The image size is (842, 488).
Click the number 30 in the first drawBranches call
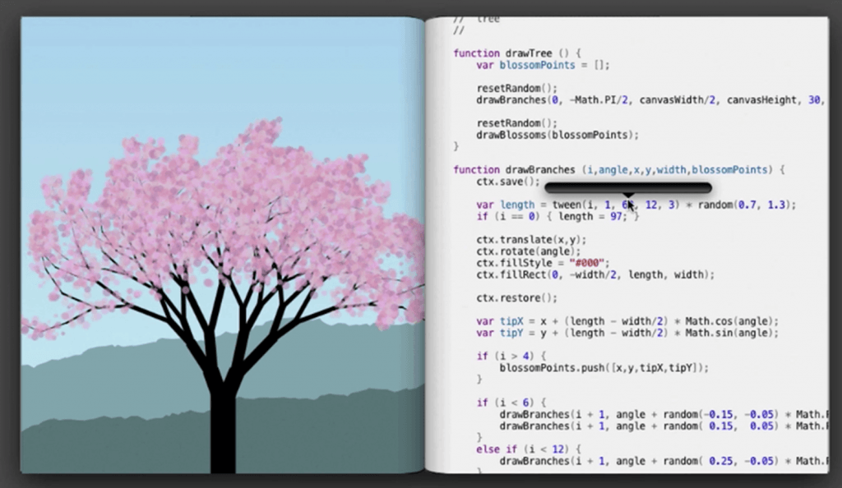pyautogui.click(x=815, y=100)
